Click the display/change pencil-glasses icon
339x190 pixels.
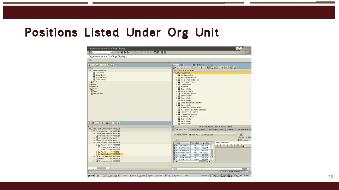click(90, 60)
